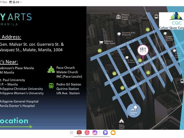Click the GENERAL MALVAR ST. street label
This screenshot has height=138, width=184.
(x=144, y=63)
